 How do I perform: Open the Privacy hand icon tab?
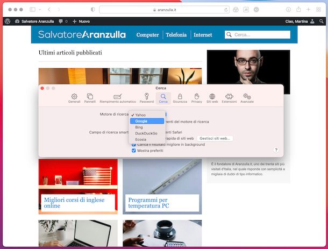pos(197,98)
